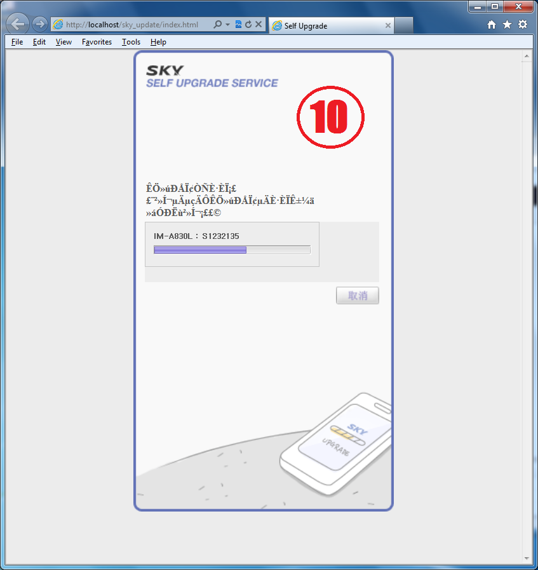
Task: Open the Help menu
Action: click(158, 42)
